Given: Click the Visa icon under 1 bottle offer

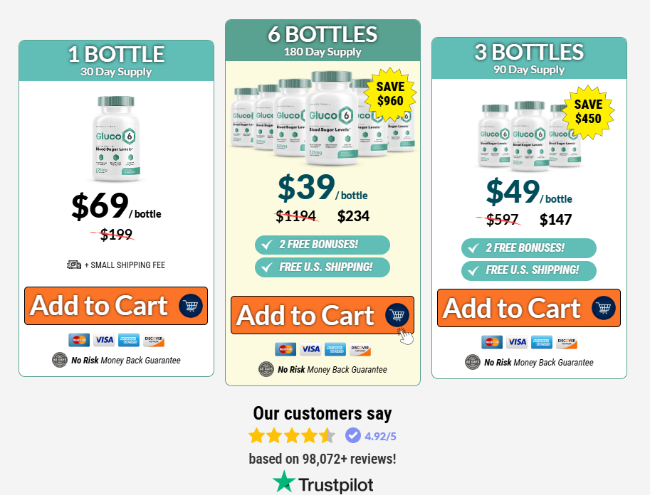Looking at the screenshot, I should coord(104,340).
